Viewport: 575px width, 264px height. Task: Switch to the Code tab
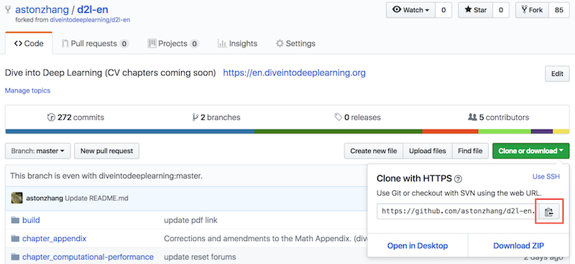(x=29, y=44)
